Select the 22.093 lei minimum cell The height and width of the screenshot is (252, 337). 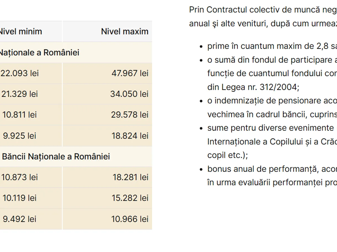[x=20, y=73]
